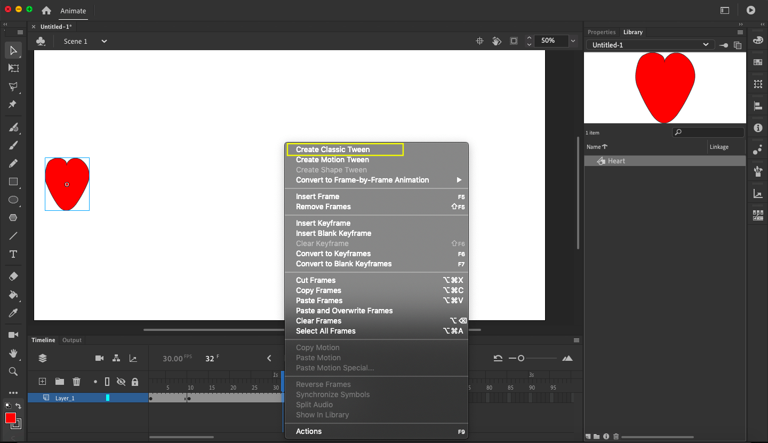
Task: Choose the Paint Bucket tool
Action: [x=13, y=295]
